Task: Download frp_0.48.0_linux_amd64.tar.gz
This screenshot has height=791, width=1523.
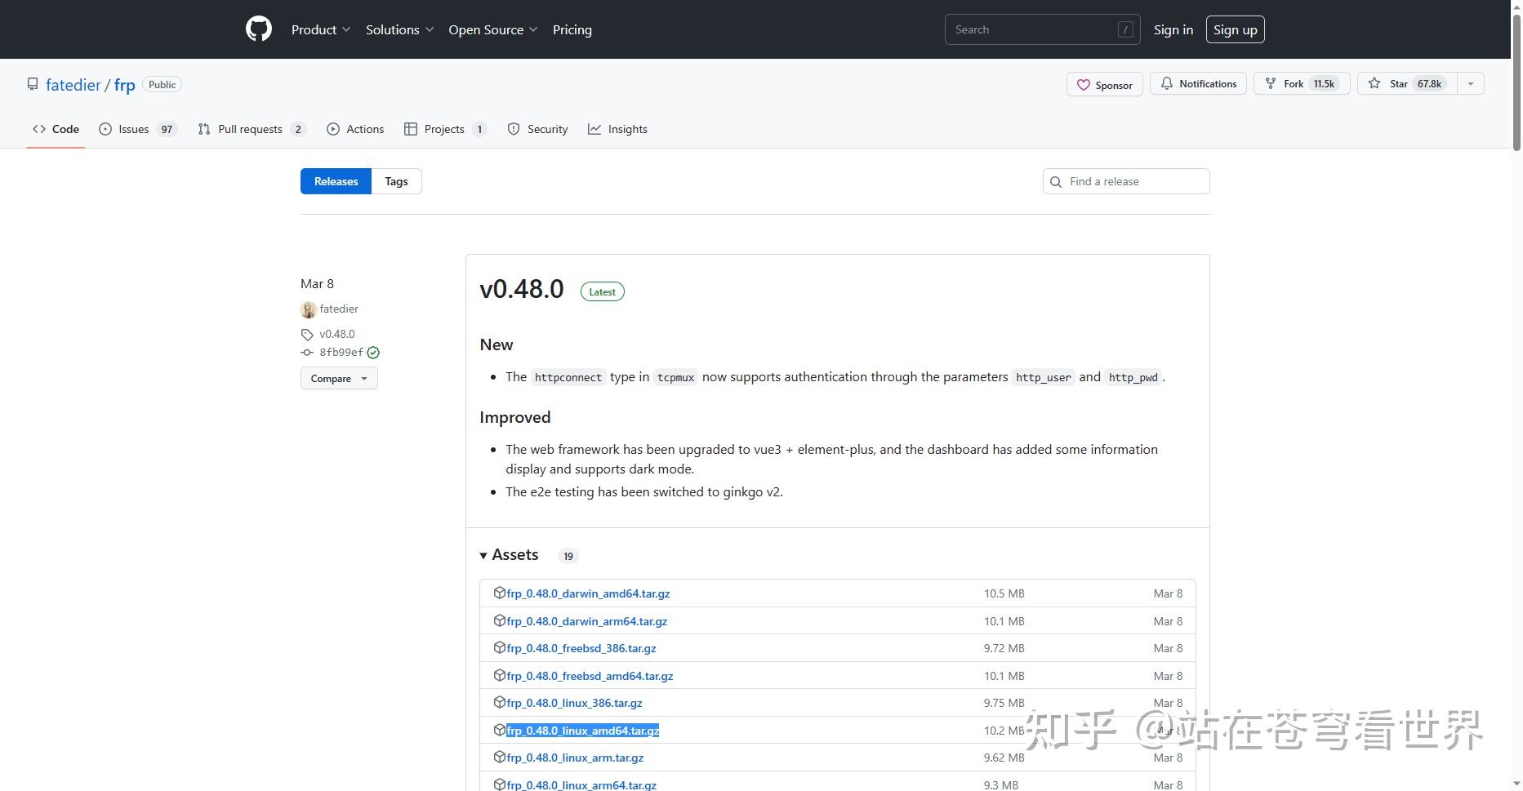Action: click(583, 731)
